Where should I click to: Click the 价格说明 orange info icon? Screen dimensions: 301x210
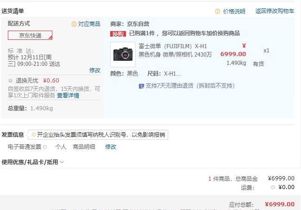217,11
